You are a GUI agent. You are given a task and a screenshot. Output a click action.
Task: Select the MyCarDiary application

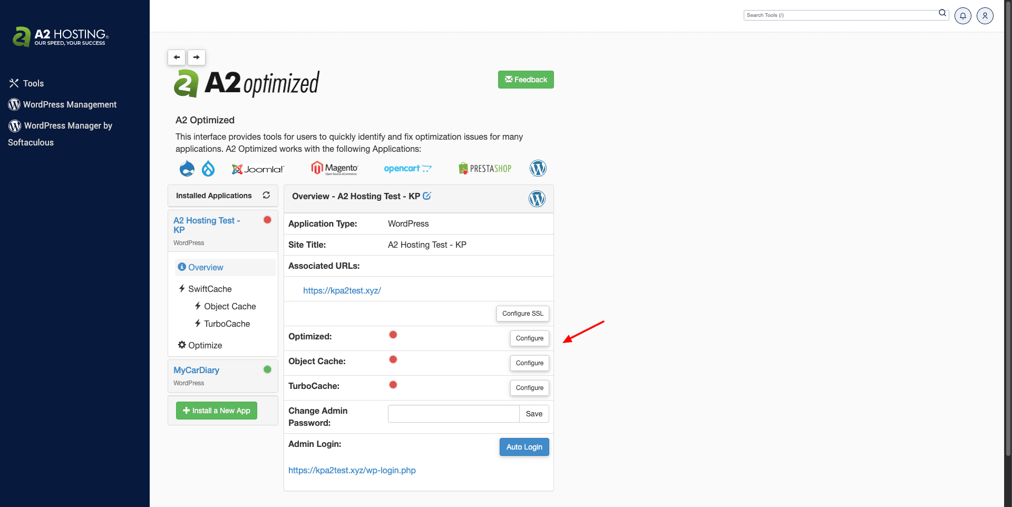pyautogui.click(x=196, y=370)
